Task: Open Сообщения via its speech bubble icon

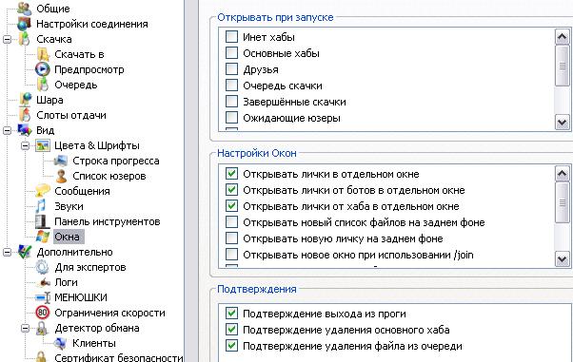Action: pos(43,190)
